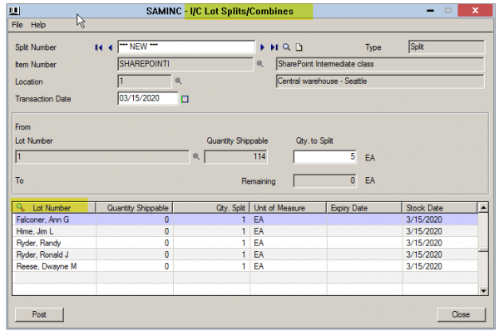Open the application system menu icon

(x=14, y=11)
